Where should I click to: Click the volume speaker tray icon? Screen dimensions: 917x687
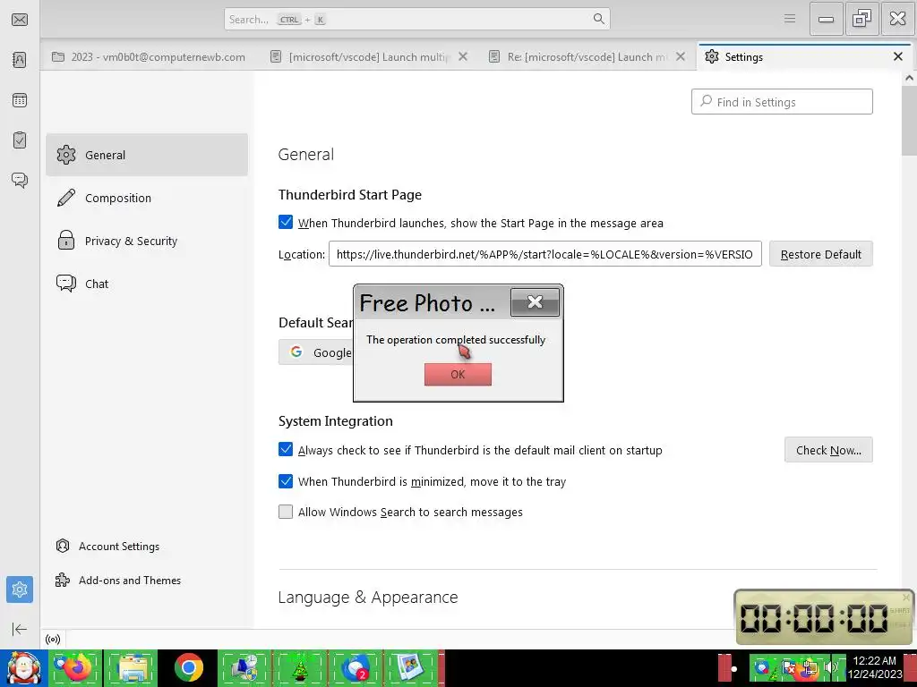pos(830,667)
